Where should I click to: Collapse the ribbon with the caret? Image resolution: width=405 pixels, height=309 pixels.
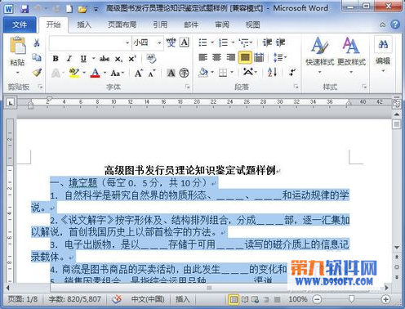382,25
